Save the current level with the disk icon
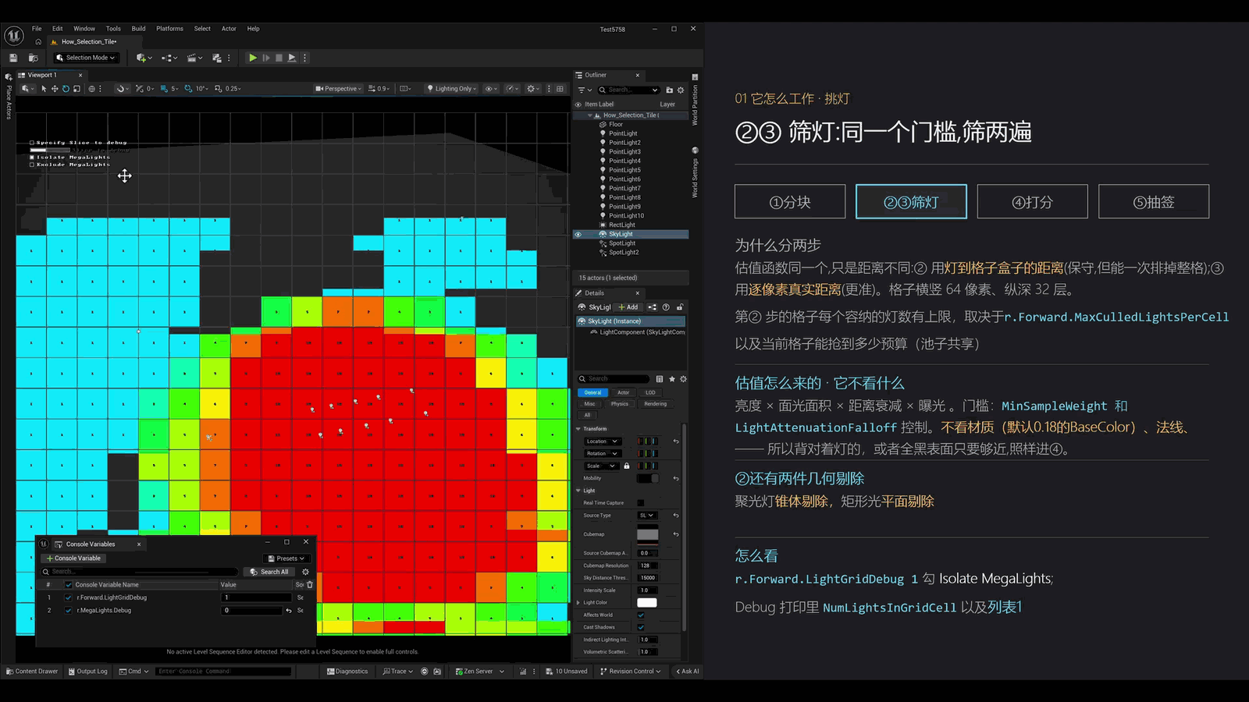 tap(13, 58)
